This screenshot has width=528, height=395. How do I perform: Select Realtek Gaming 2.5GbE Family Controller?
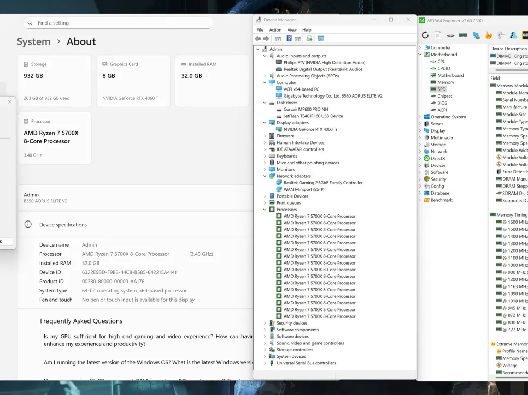323,183
